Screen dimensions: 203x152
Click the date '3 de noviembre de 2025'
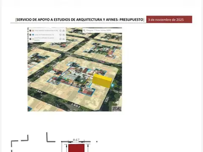click(166, 20)
